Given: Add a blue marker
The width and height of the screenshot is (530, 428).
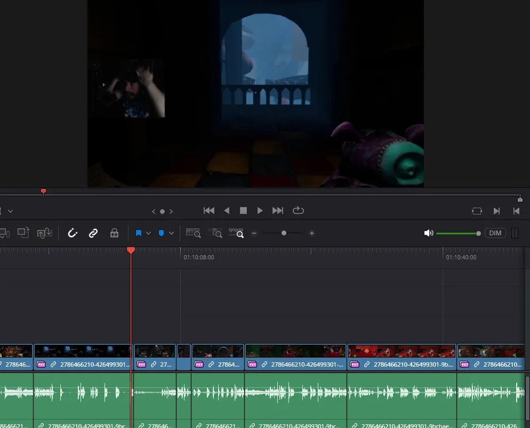Looking at the screenshot, I should pos(161,233).
